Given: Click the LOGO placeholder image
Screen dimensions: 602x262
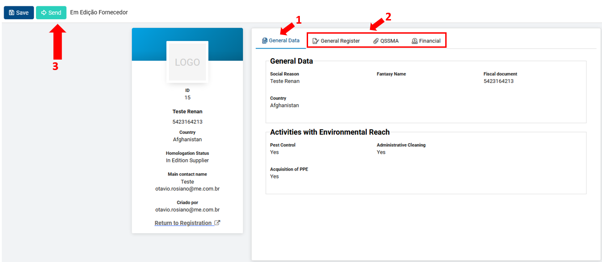Looking at the screenshot, I should pos(187,62).
